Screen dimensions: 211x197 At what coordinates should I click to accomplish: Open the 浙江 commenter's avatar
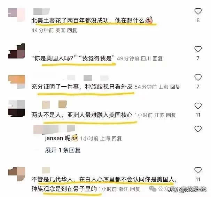[17, 174]
